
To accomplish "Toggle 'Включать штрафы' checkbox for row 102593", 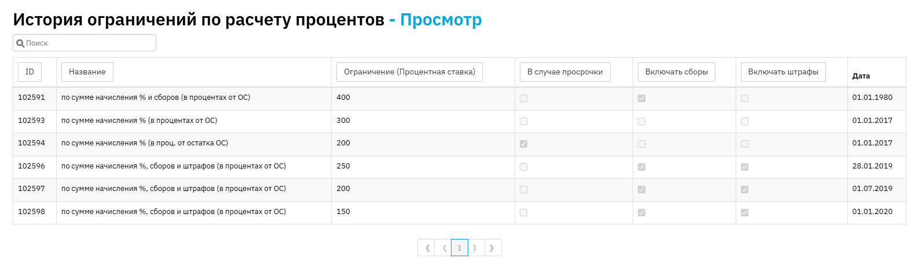I will 744,121.
